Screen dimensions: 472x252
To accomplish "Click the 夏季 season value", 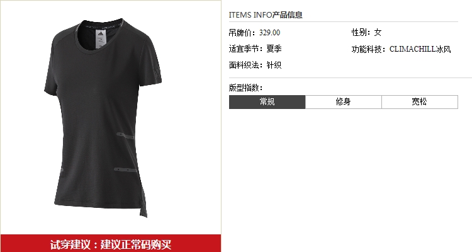I will 274,49.
